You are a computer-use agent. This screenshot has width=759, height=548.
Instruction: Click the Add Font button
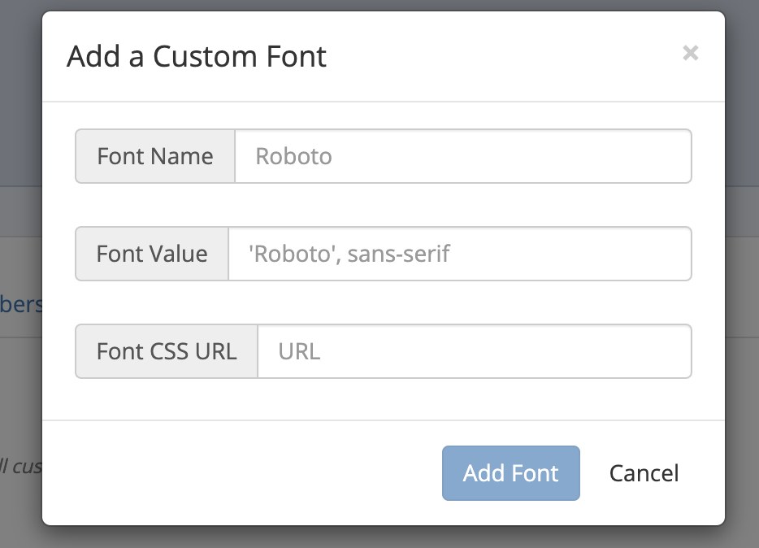[x=510, y=473]
